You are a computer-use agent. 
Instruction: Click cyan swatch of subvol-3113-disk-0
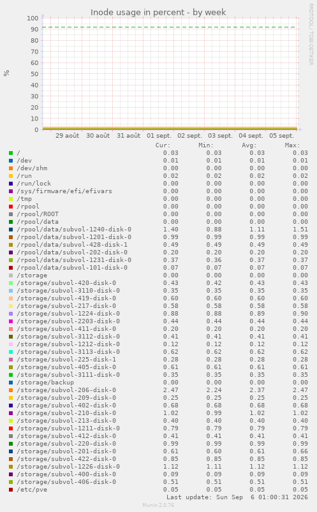(11, 352)
